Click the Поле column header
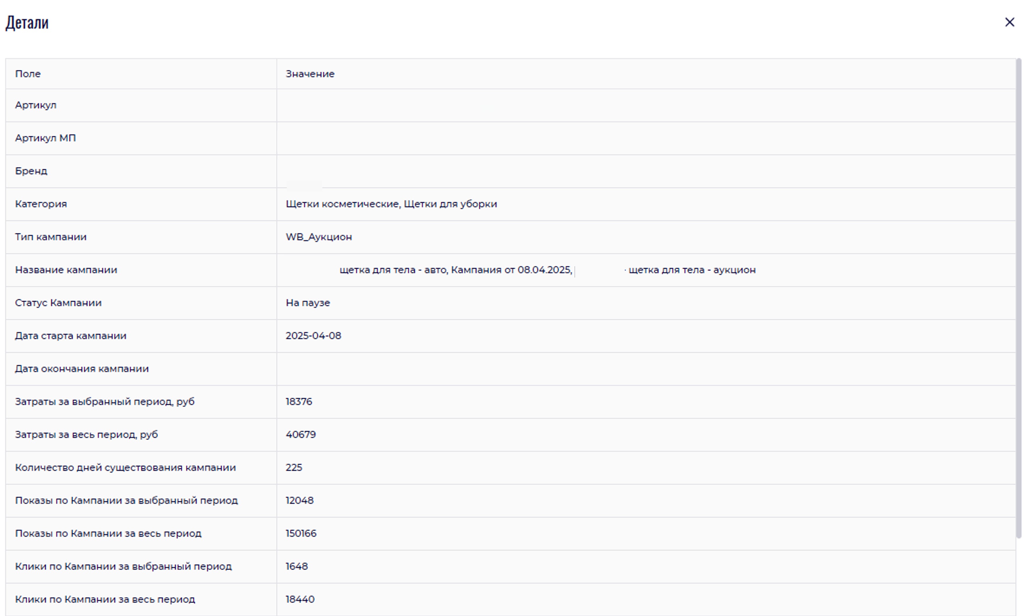The width and height of the screenshot is (1025, 616). (28, 74)
